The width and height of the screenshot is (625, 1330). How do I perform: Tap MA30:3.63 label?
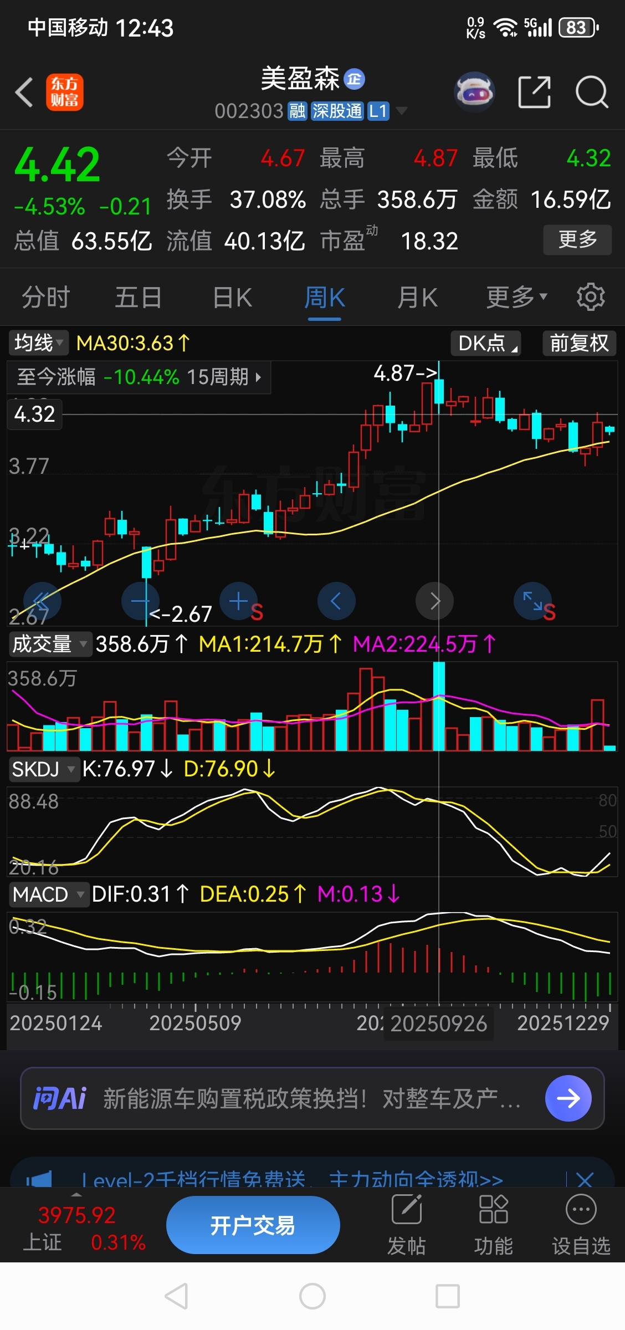pos(133,343)
